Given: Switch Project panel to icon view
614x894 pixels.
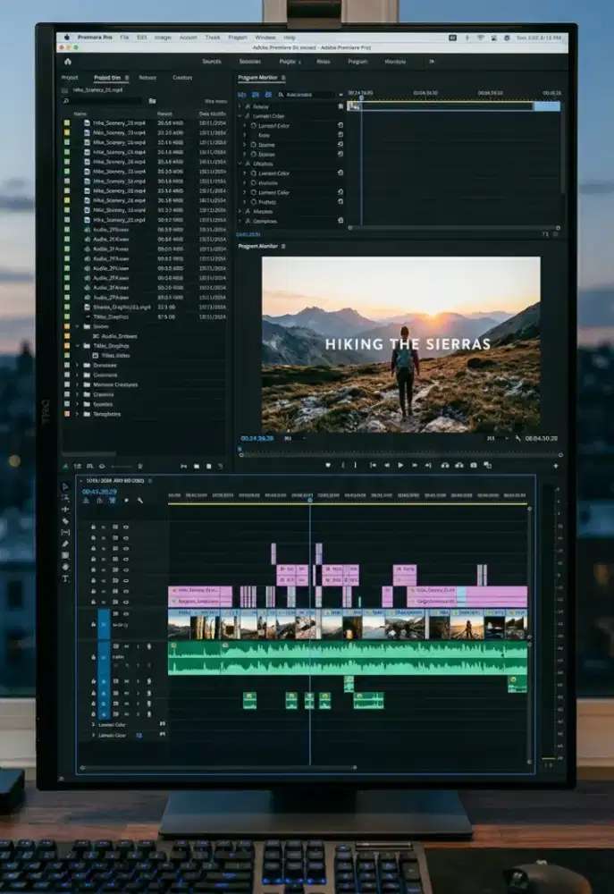Looking at the screenshot, I should tap(89, 467).
